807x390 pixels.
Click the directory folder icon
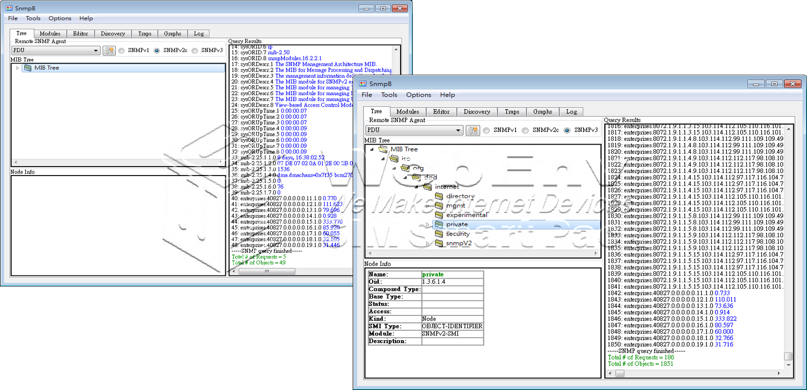click(439, 196)
